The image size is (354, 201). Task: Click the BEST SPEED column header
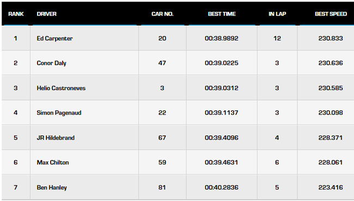331,14
